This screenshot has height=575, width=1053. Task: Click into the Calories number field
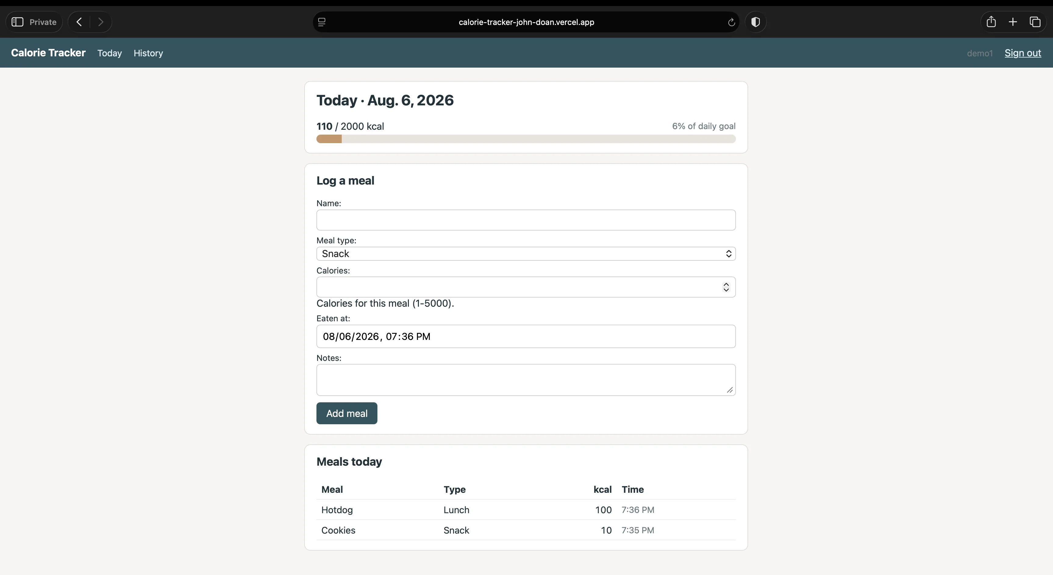[526, 287]
